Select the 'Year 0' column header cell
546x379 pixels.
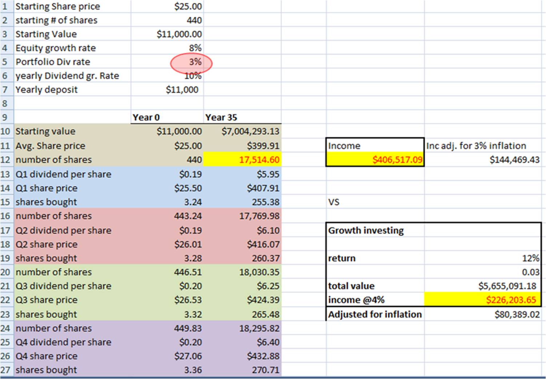click(167, 117)
